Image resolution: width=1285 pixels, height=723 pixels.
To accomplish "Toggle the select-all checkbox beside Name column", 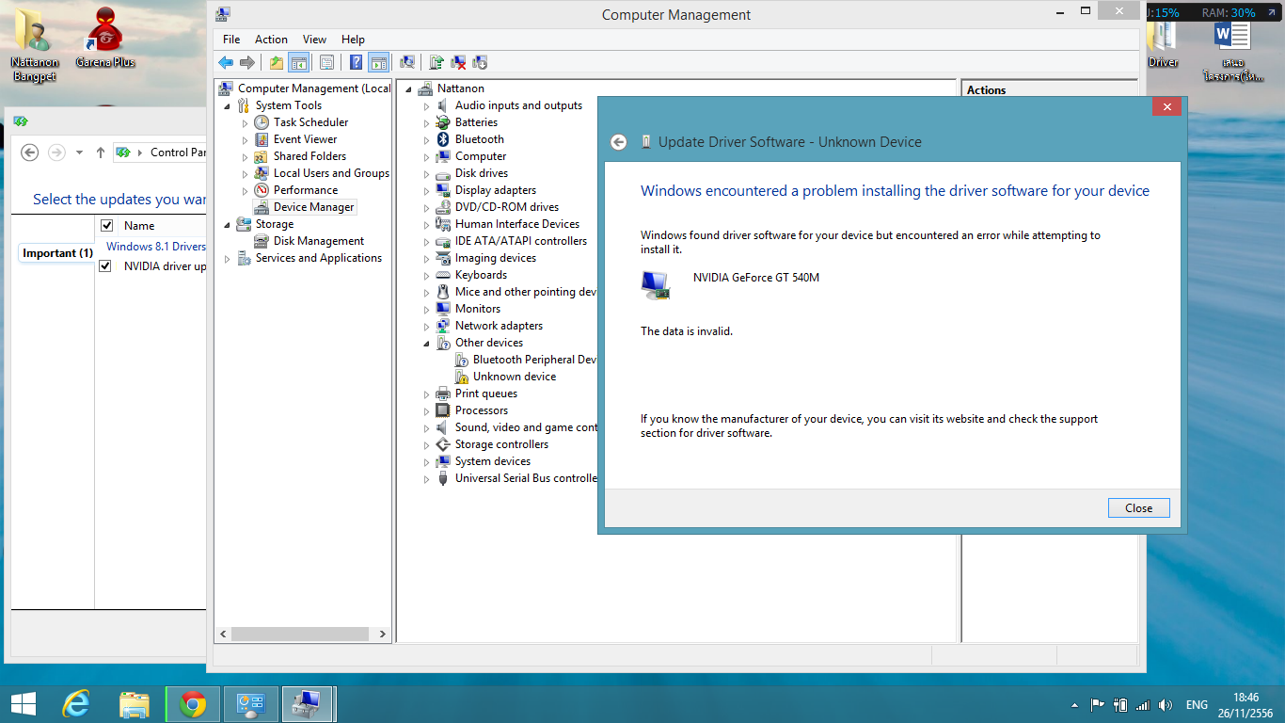I will (x=106, y=226).
